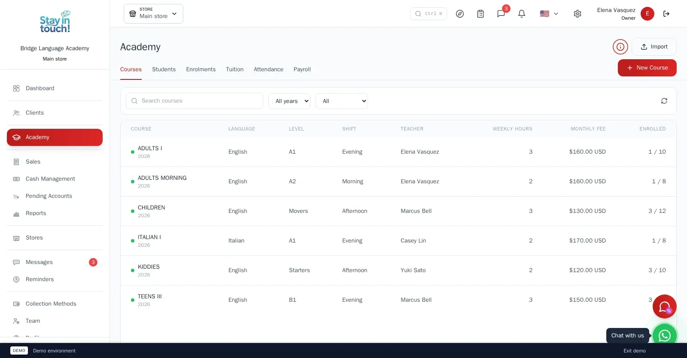
Task: Click the Stay in touch logo
Action: pos(55,22)
